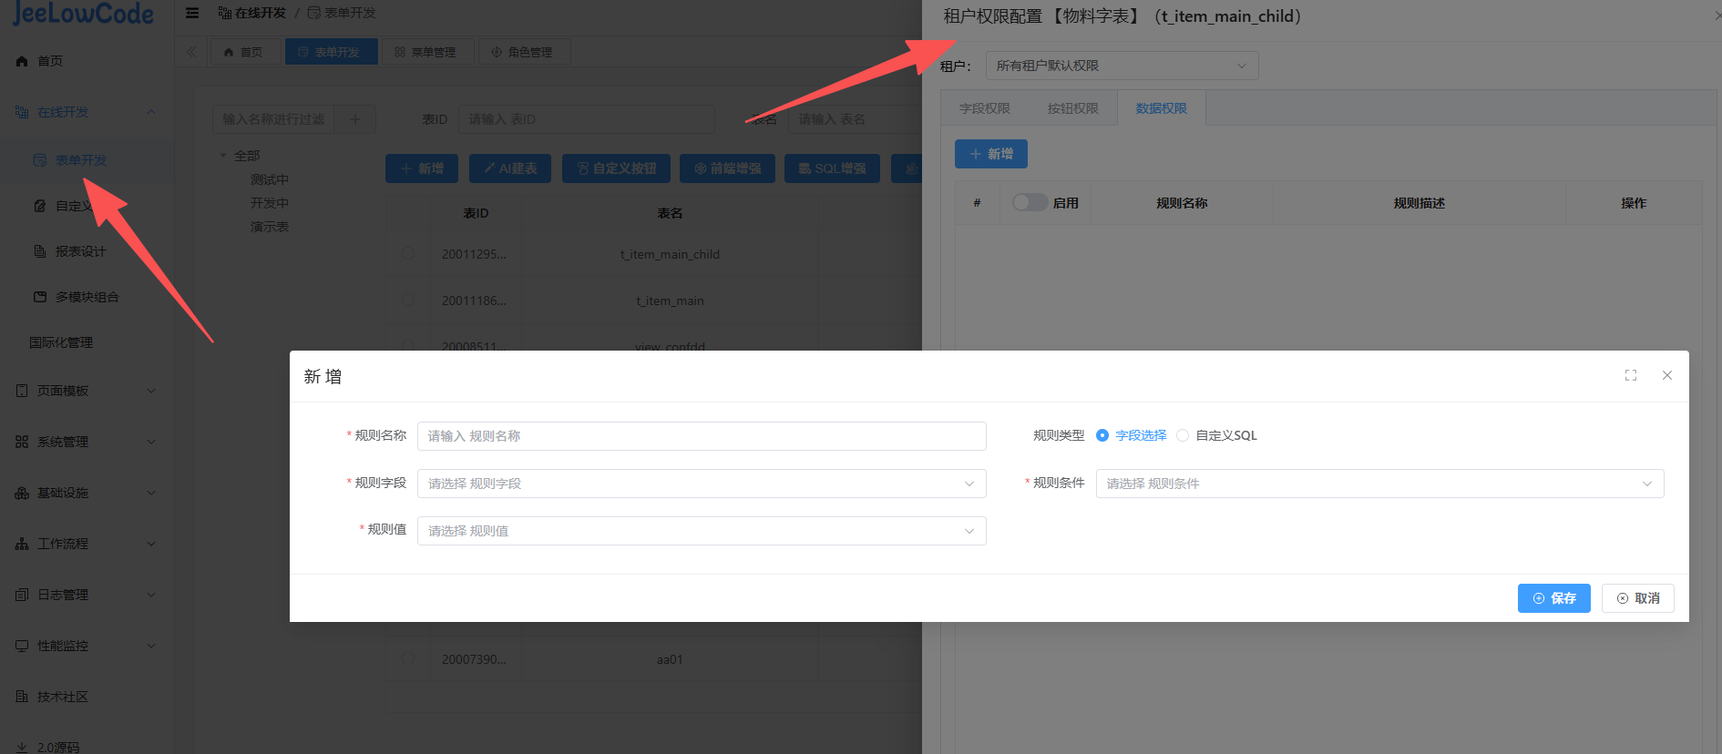Click the 保存 button
1722x754 pixels.
1553,598
